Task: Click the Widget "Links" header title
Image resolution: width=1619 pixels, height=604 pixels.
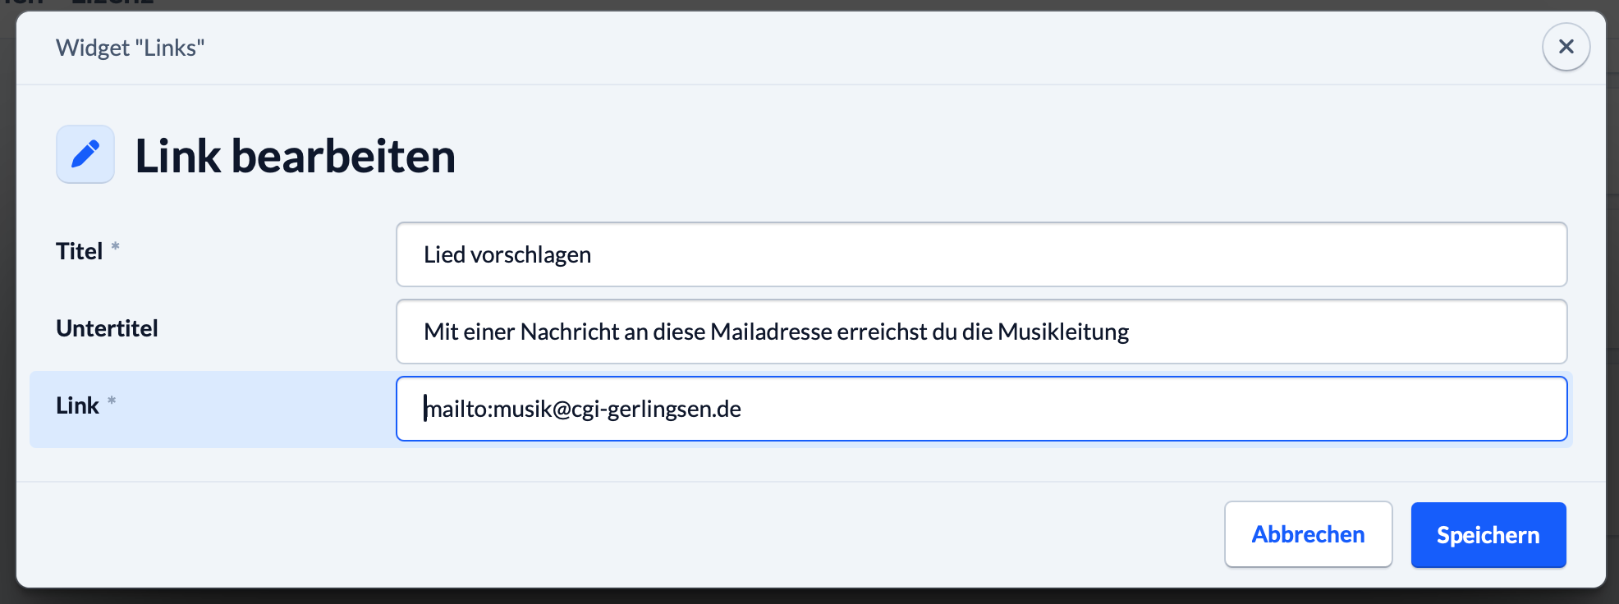Action: point(130,48)
